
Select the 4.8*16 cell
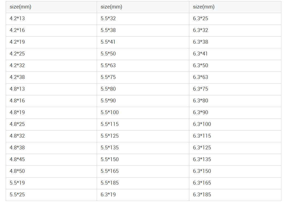pyautogui.click(x=17, y=101)
